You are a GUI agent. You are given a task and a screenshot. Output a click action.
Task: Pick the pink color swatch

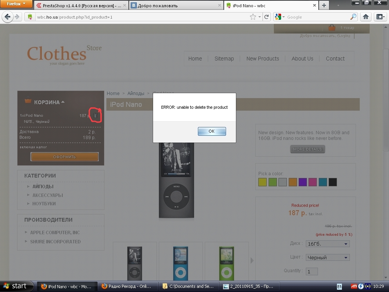point(313,182)
